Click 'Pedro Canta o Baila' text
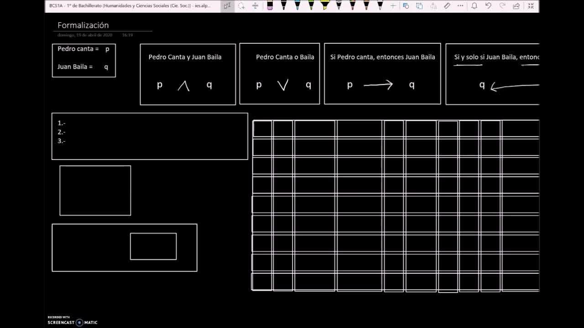This screenshot has height=328, width=584. 285,57
